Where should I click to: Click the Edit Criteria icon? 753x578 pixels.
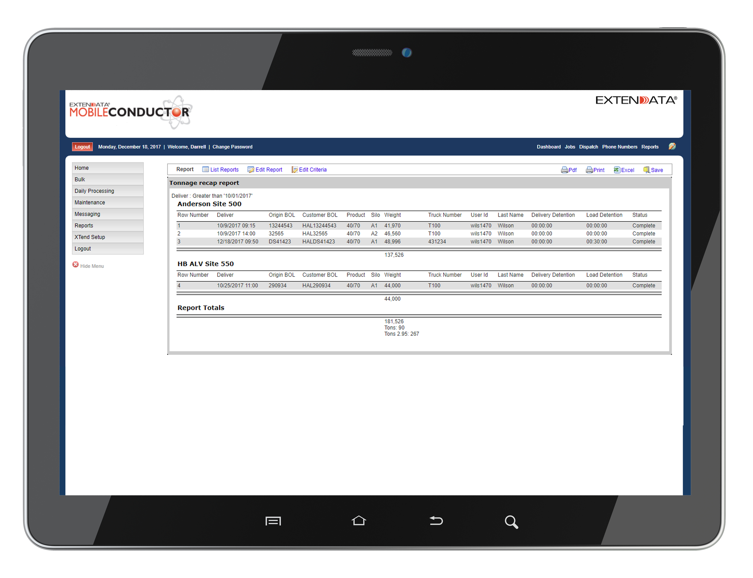click(x=294, y=170)
